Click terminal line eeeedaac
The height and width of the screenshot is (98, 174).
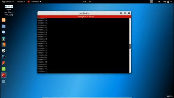[x=42, y=25]
